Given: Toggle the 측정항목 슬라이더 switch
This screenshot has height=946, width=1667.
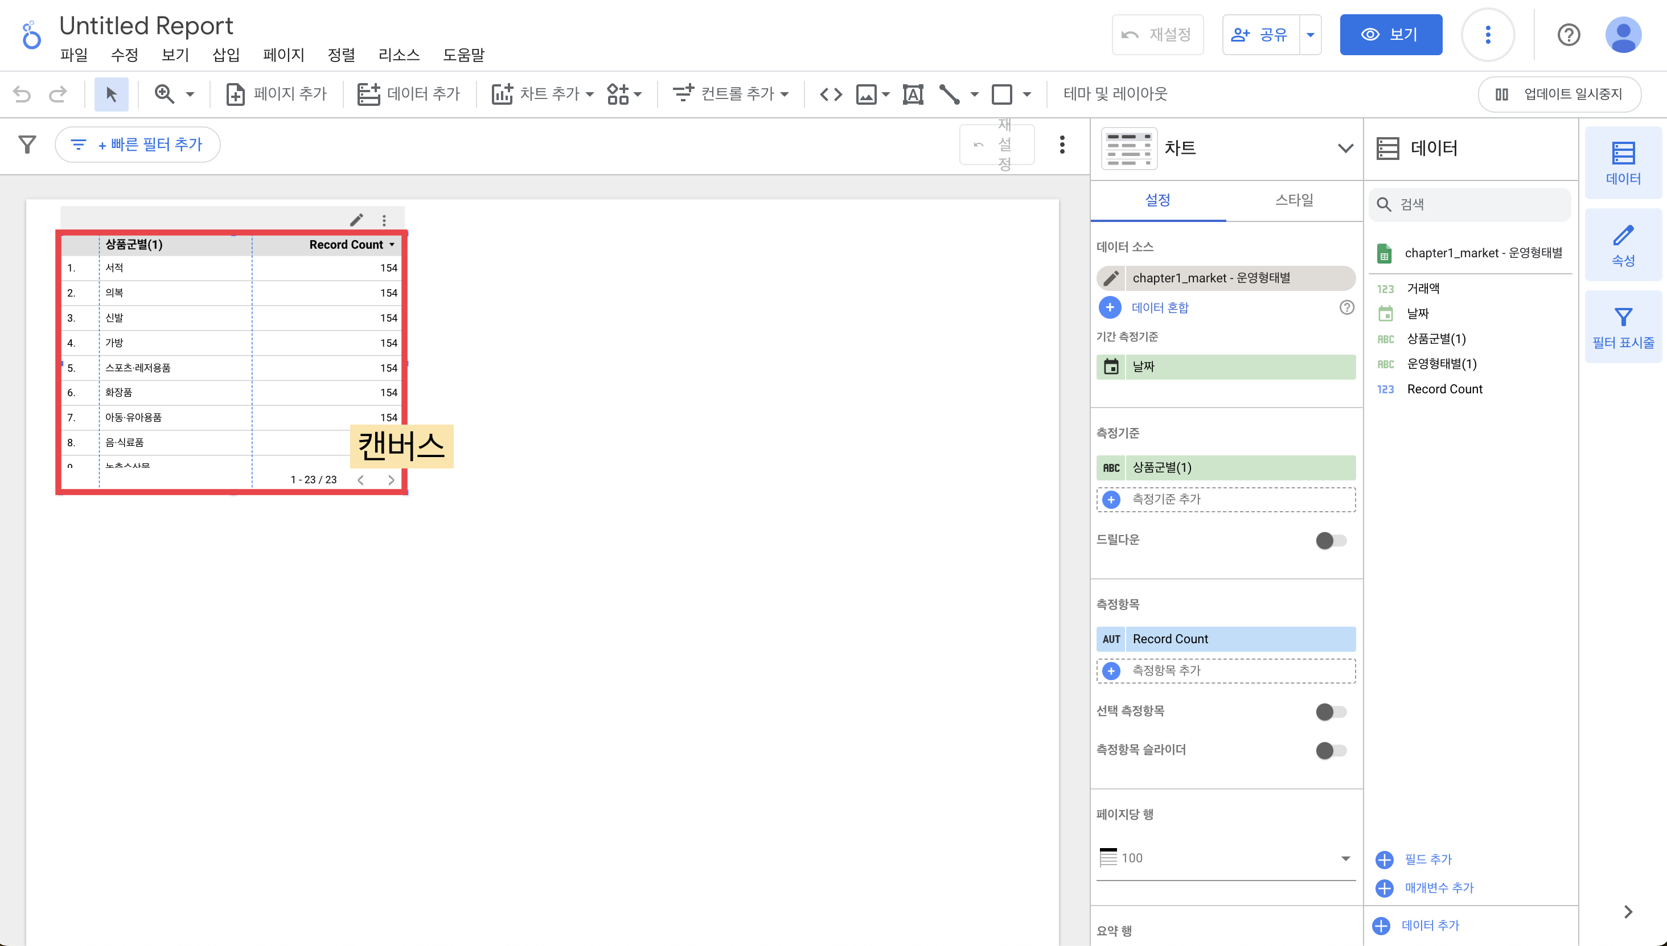Looking at the screenshot, I should coord(1331,750).
